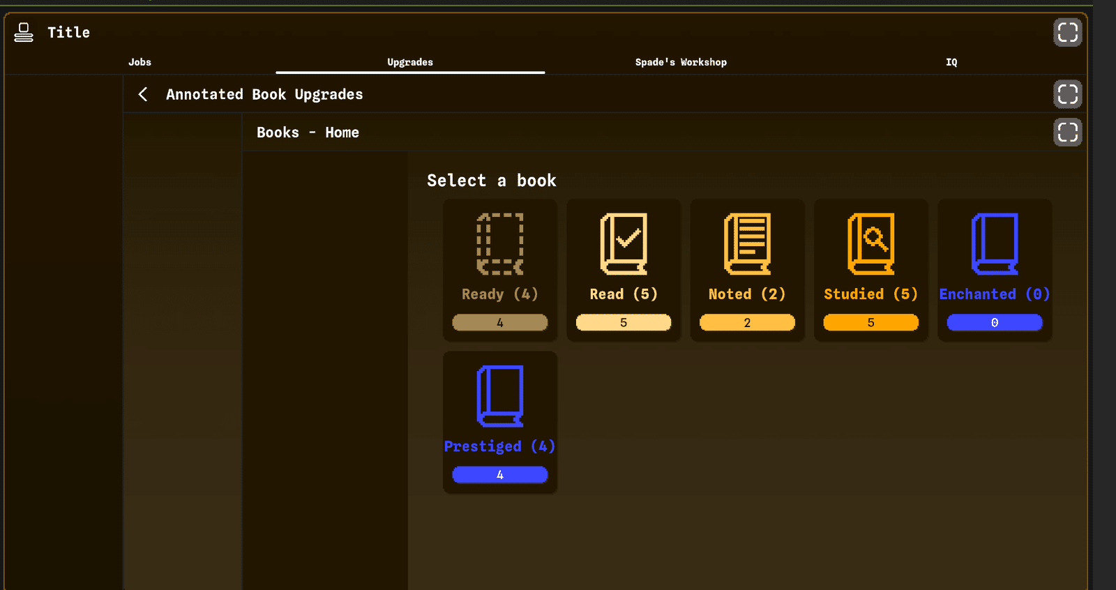Click the Enchanted (0) label
Screen dimensions: 1116x590
[x=995, y=294]
